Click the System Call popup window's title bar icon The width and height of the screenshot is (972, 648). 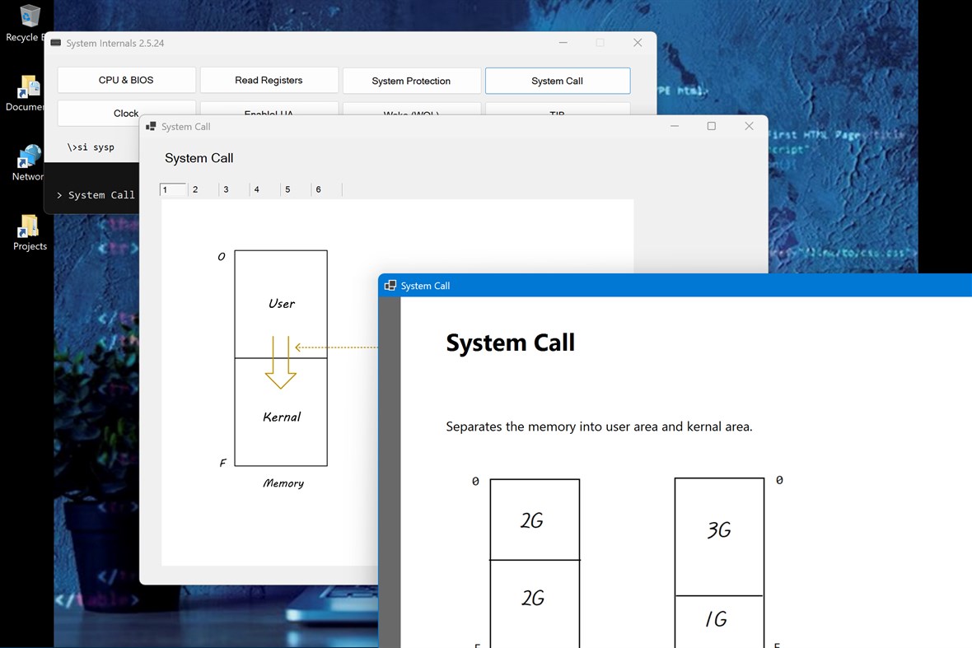(x=150, y=126)
